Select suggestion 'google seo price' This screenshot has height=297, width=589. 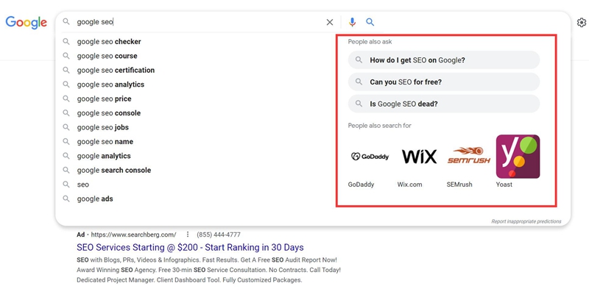(104, 99)
